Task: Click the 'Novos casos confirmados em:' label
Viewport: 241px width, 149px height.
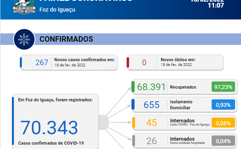Action: pyautogui.click(x=85, y=60)
